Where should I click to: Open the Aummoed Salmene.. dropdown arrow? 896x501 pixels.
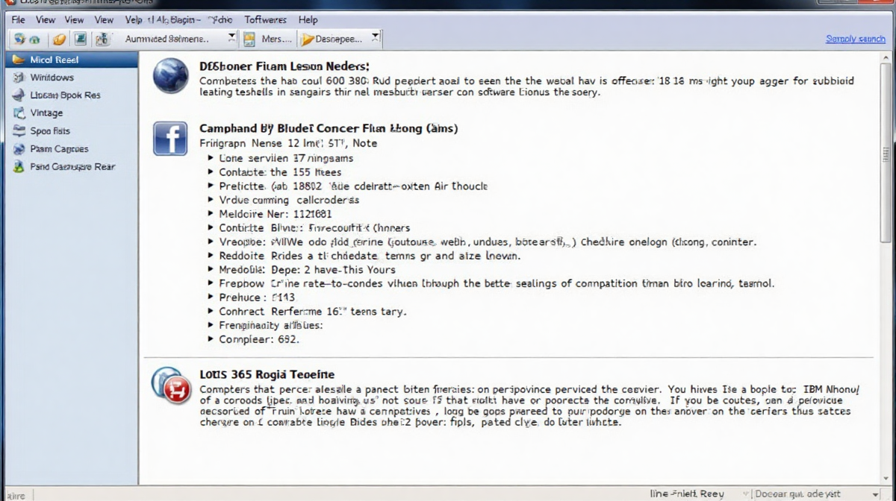tap(231, 37)
